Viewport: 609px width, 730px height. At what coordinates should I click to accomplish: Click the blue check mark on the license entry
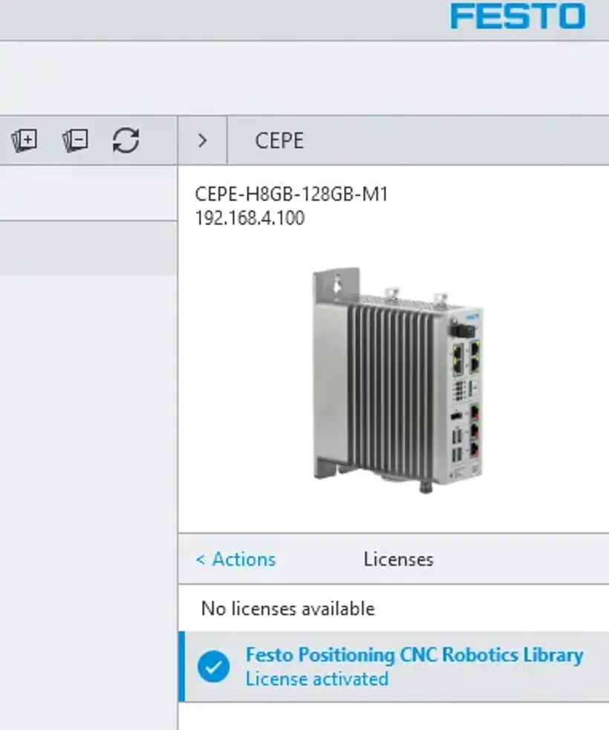pos(213,666)
